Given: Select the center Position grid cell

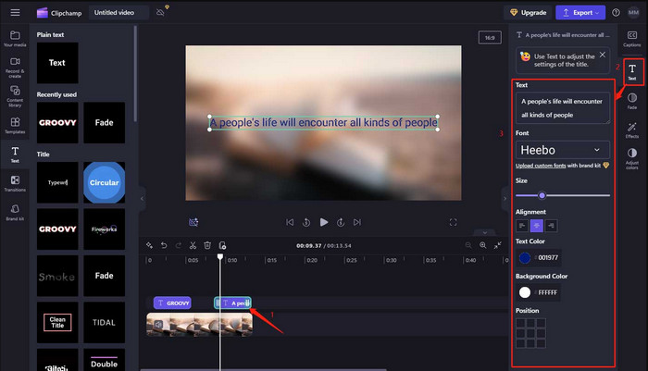Looking at the screenshot, I should pyautogui.click(x=530, y=333).
